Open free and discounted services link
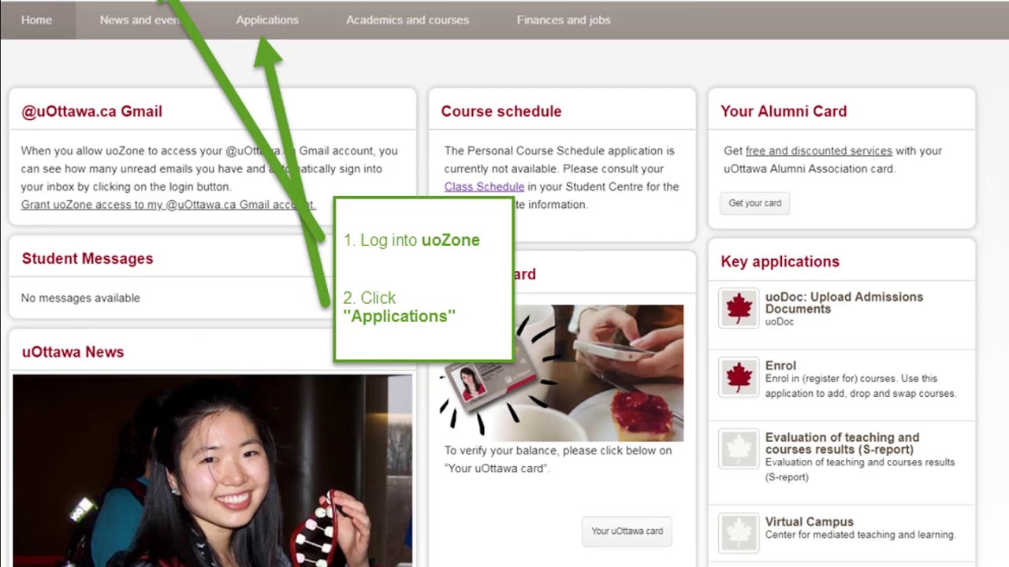This screenshot has width=1009, height=567. 819,150
